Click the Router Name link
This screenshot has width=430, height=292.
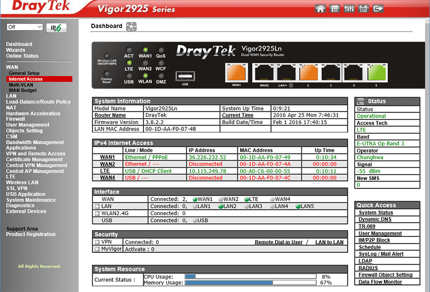[110, 115]
